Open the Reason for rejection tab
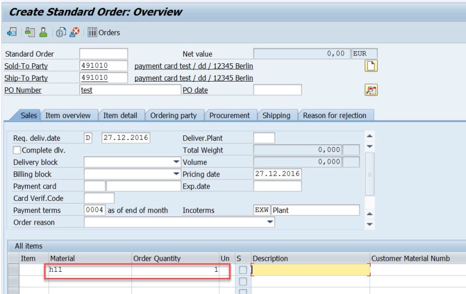This screenshot has width=466, height=294. pos(335,115)
